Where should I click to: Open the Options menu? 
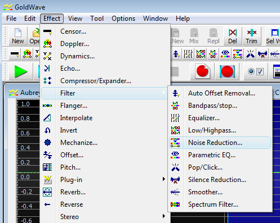123,19
